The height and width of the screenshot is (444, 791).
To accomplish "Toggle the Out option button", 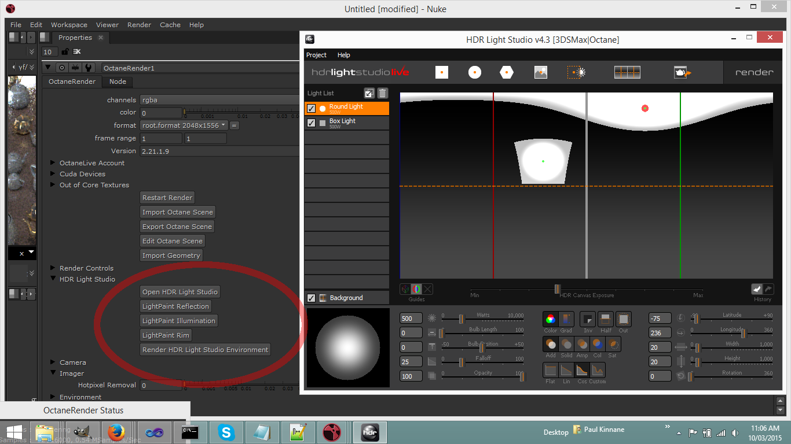I will (624, 319).
